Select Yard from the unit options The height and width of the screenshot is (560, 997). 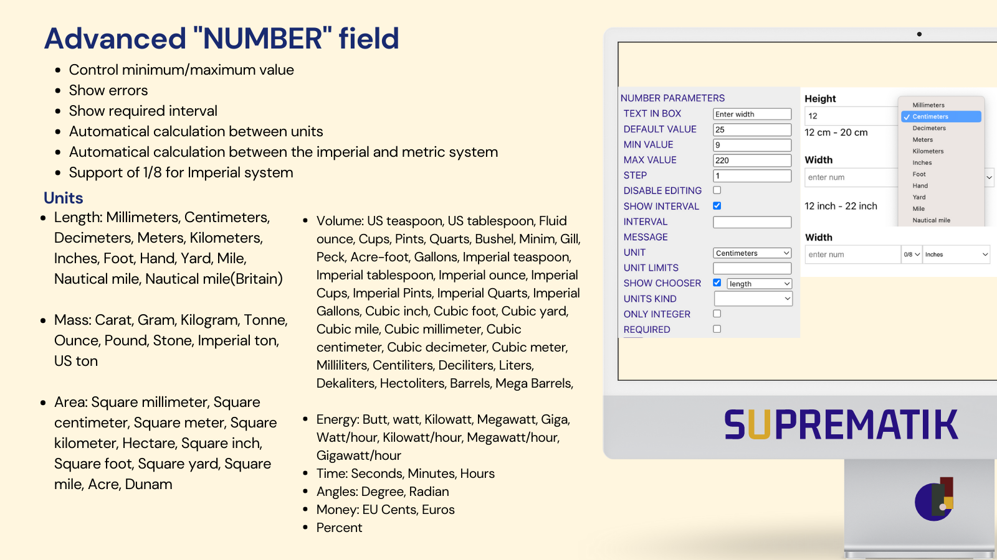click(919, 197)
